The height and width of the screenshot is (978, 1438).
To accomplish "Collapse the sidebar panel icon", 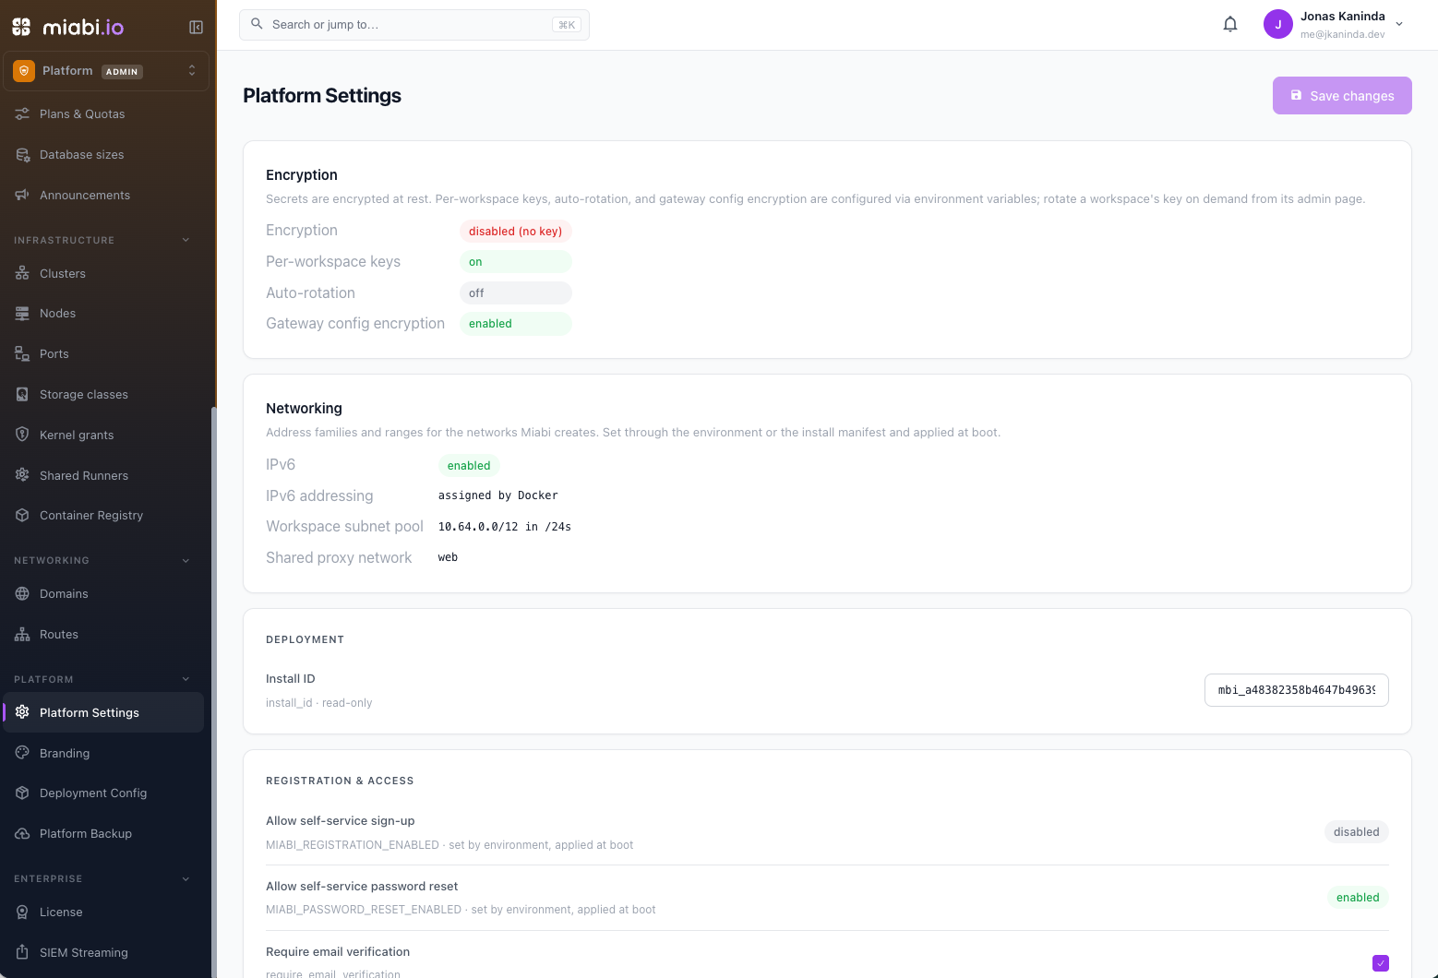I will tap(196, 28).
